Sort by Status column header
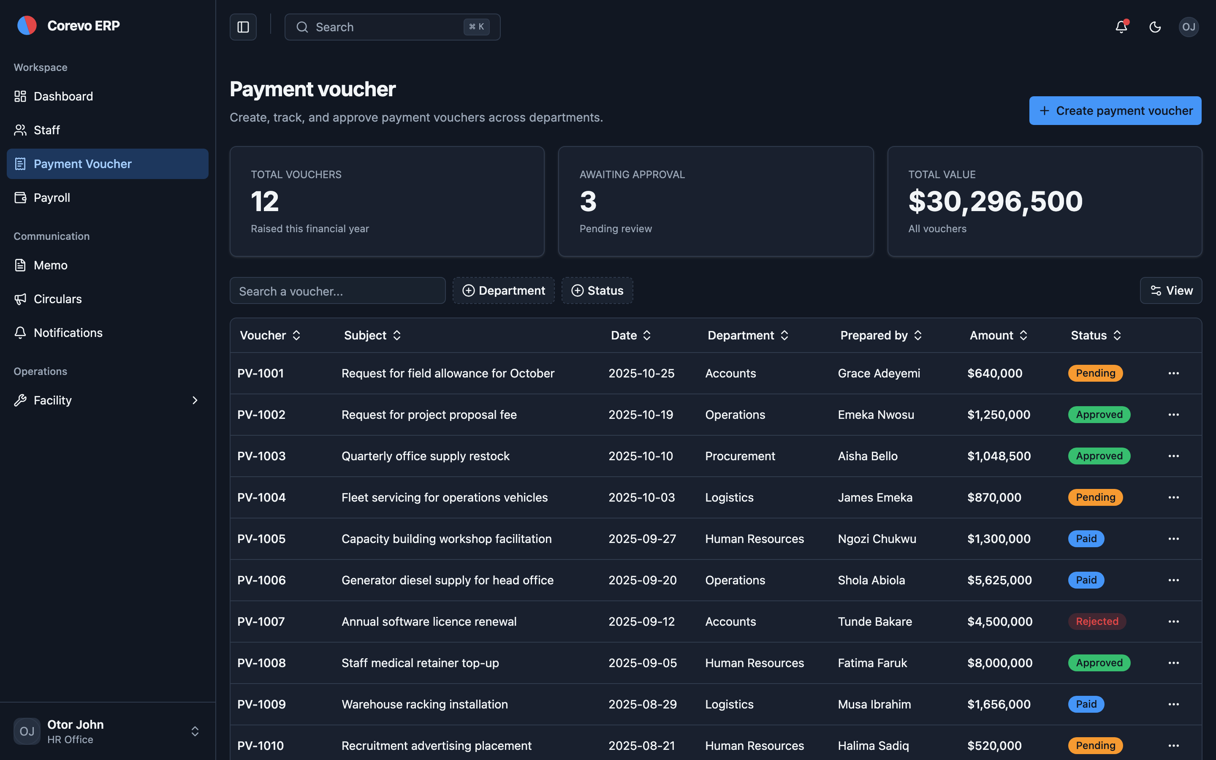The height and width of the screenshot is (760, 1216). click(x=1096, y=335)
